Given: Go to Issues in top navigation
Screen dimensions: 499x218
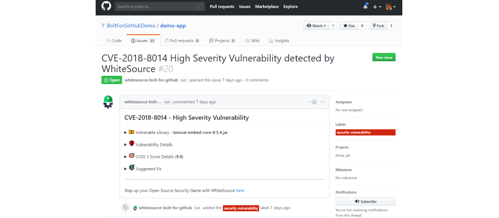Looking at the screenshot, I should pyautogui.click(x=245, y=6).
